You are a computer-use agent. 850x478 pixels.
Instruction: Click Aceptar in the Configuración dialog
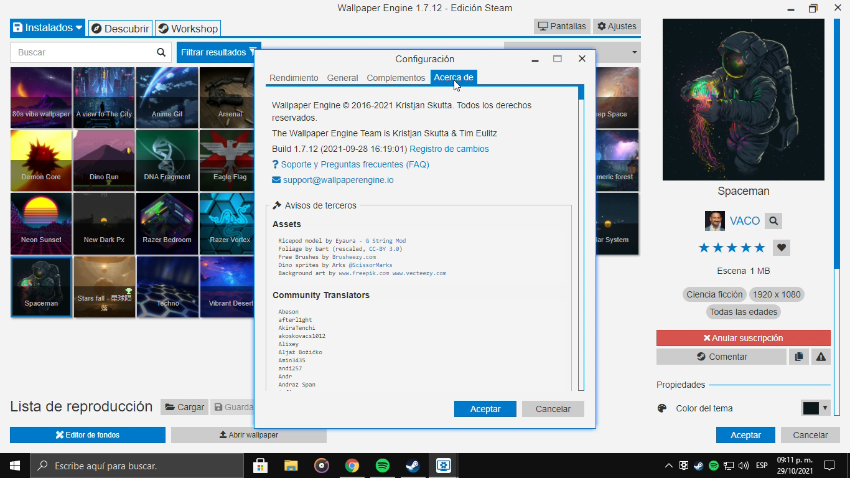(485, 409)
